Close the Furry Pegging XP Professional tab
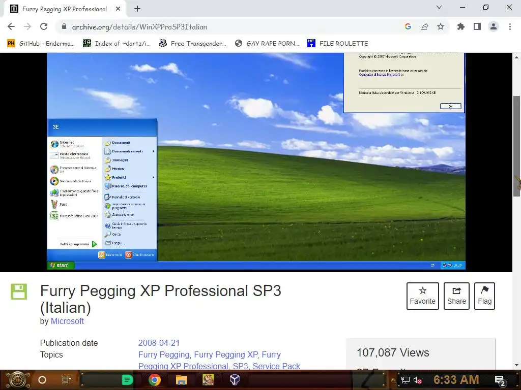Screen dimensions: 521x390 click(118, 9)
